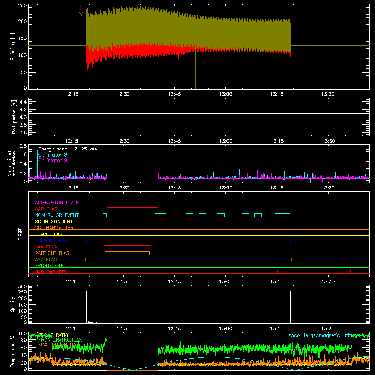Select the ATTENUATOR_STATE flag label
375x375 pixels.
57,202
